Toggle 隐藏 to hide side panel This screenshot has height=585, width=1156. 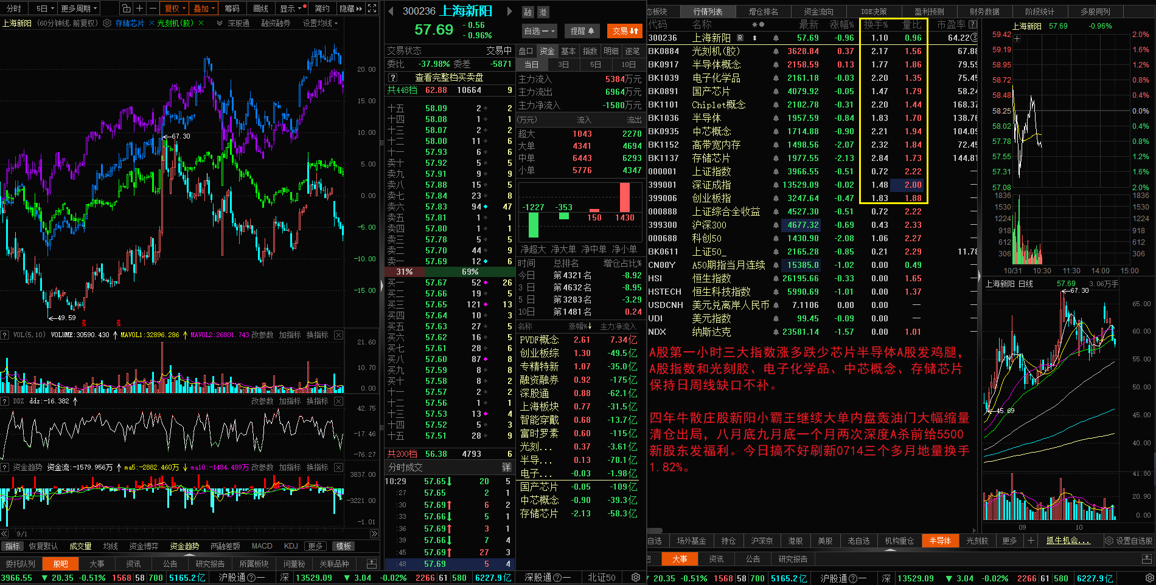(x=350, y=9)
